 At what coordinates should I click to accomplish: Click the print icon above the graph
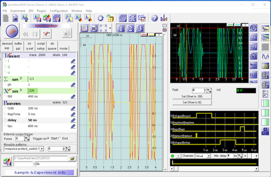click(x=94, y=28)
